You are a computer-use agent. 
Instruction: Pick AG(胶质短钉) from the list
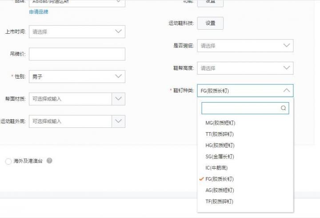tap(220, 190)
